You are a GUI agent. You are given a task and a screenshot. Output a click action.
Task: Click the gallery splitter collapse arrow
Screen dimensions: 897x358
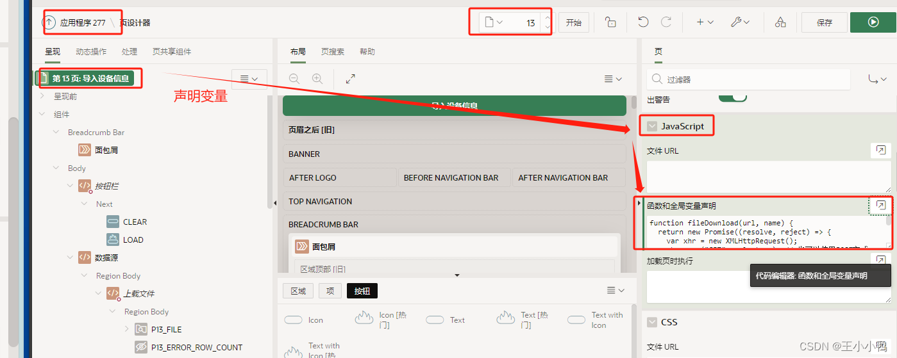[x=457, y=275]
